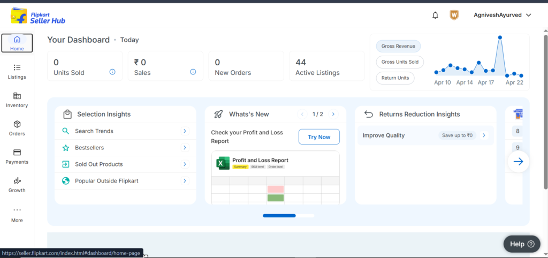Click the vertical page scrollbar

[545, 112]
